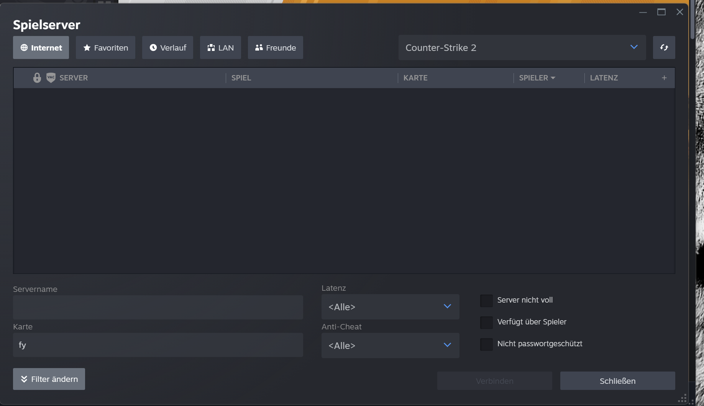Switch to the Internet tab
Screen dimensions: 704x406
(41, 47)
